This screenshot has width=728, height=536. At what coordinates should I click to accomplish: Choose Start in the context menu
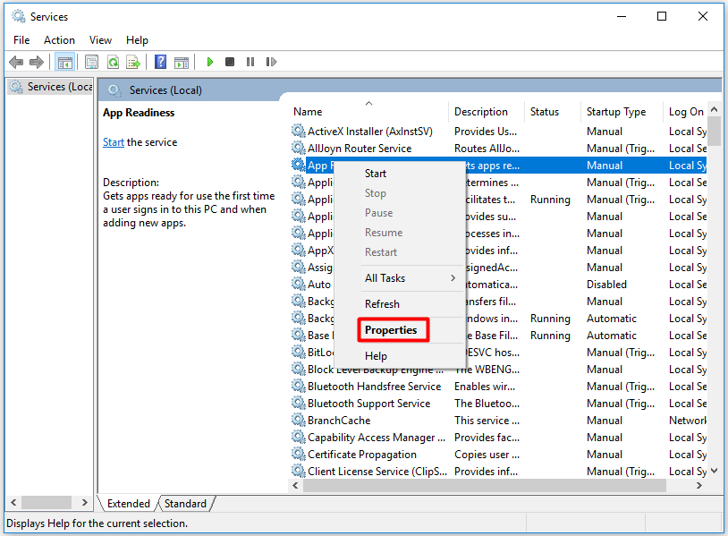[x=399, y=174]
